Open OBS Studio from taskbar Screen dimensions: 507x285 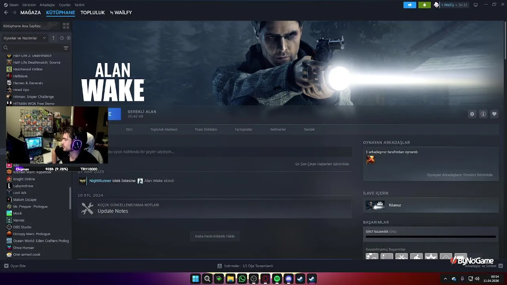(253, 279)
